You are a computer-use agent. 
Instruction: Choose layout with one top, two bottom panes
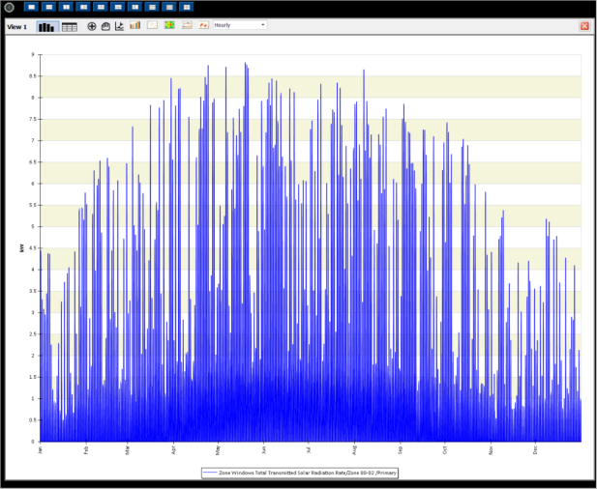[x=118, y=7]
